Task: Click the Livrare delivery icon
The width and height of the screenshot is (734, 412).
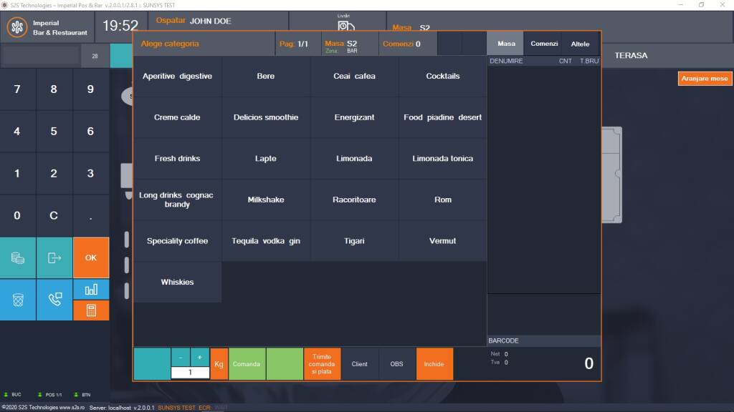Action: coord(346,25)
